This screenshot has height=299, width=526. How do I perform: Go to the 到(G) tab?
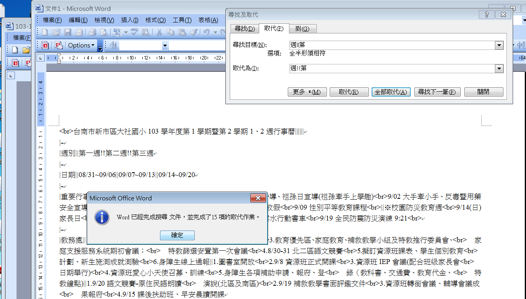[x=302, y=29]
